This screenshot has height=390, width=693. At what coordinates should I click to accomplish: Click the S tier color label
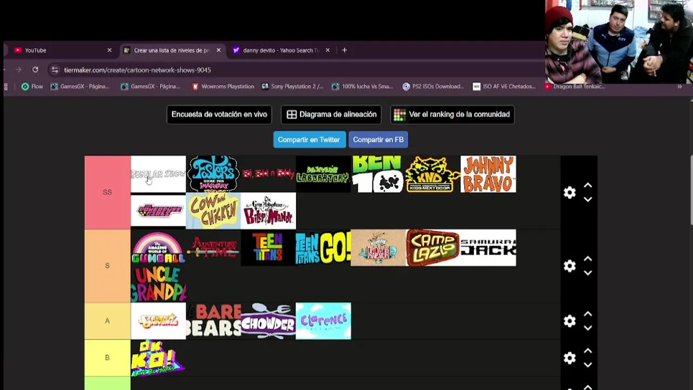click(107, 266)
